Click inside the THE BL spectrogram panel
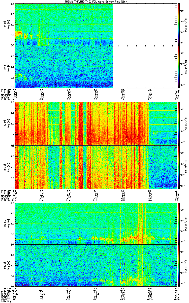This screenshot has width=189, height=303. 96,223
